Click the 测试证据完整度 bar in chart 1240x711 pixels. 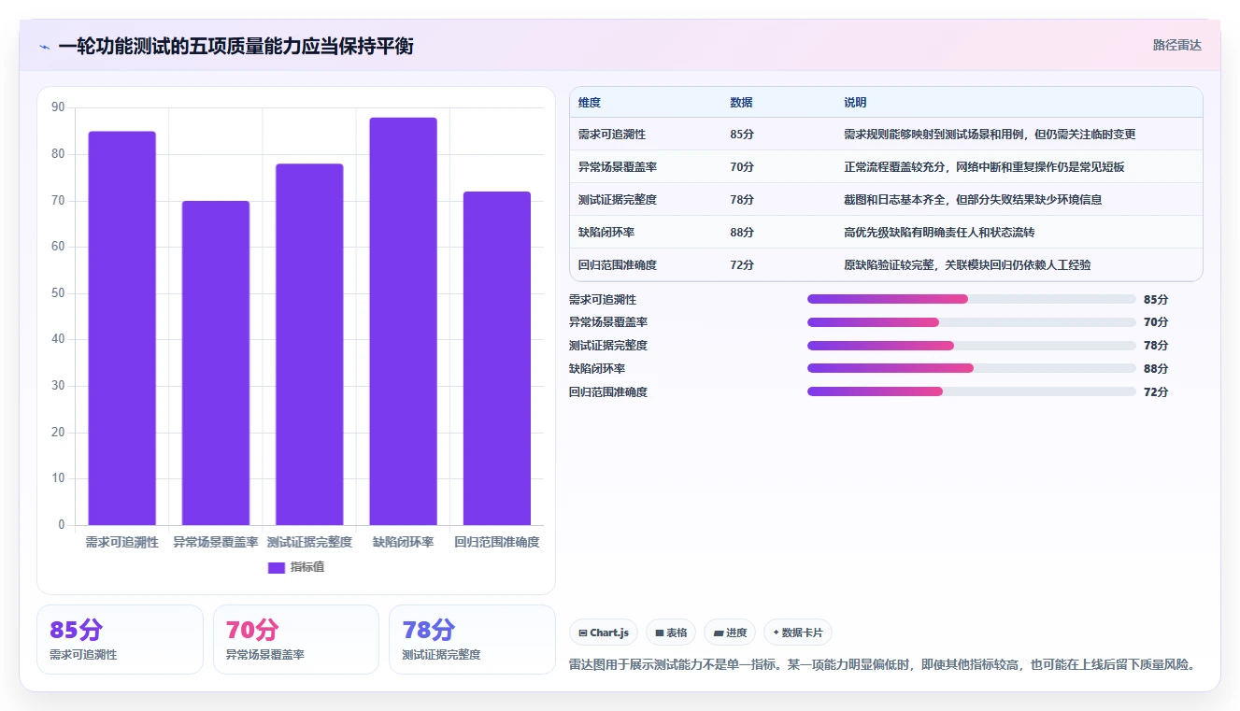(x=309, y=345)
